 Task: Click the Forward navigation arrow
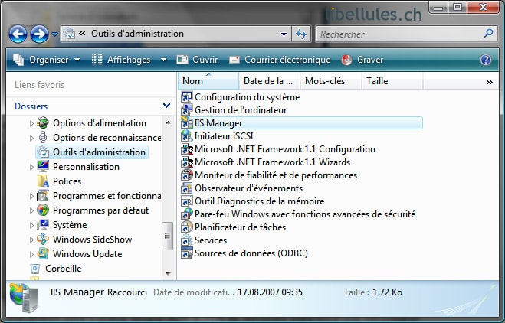click(x=39, y=34)
